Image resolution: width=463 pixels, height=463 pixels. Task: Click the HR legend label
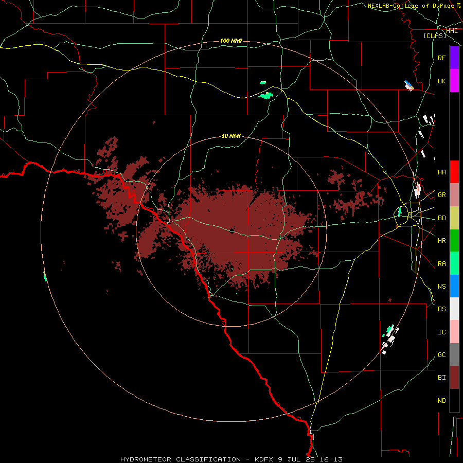click(x=441, y=241)
